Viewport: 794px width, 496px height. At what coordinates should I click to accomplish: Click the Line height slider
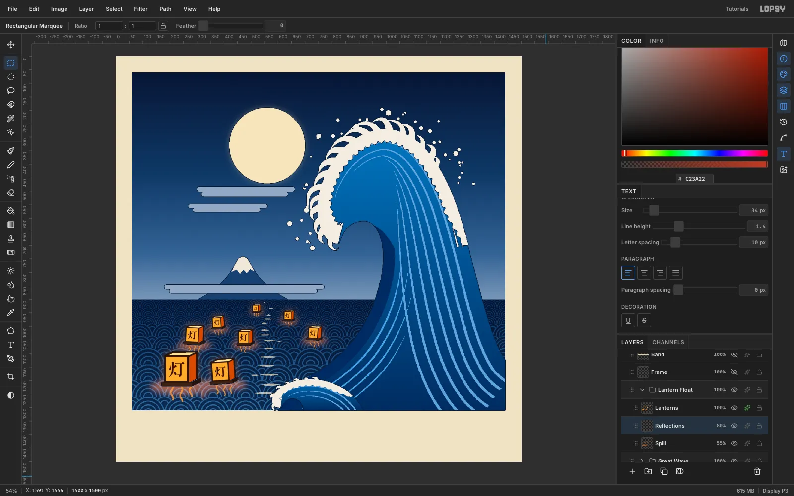pyautogui.click(x=699, y=226)
